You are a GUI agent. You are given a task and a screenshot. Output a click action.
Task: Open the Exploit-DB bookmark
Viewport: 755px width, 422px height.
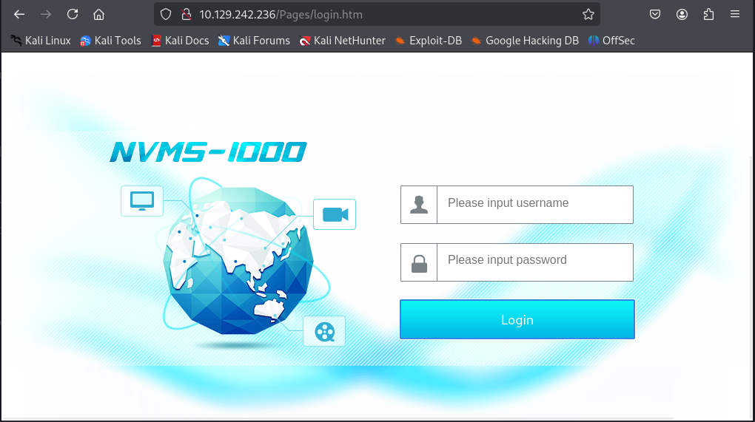(x=428, y=41)
